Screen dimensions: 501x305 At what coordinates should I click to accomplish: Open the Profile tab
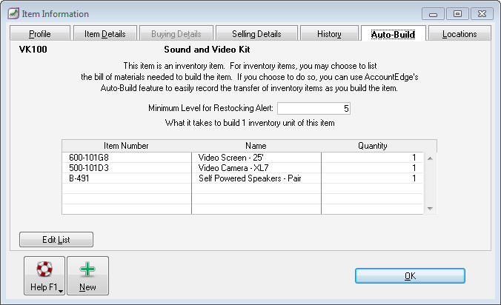coord(40,33)
